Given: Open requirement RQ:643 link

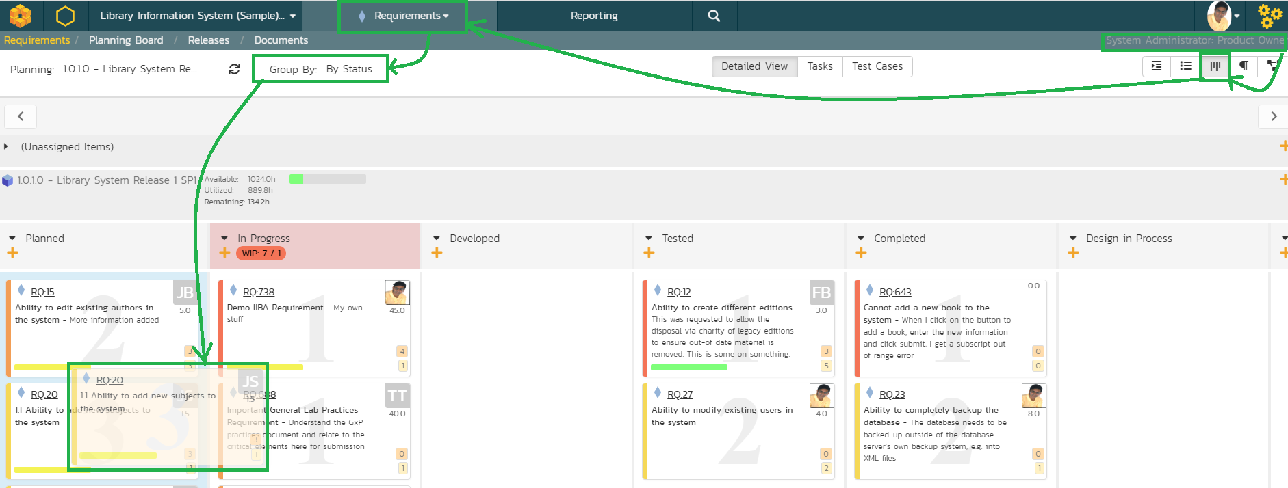Looking at the screenshot, I should click(x=895, y=292).
